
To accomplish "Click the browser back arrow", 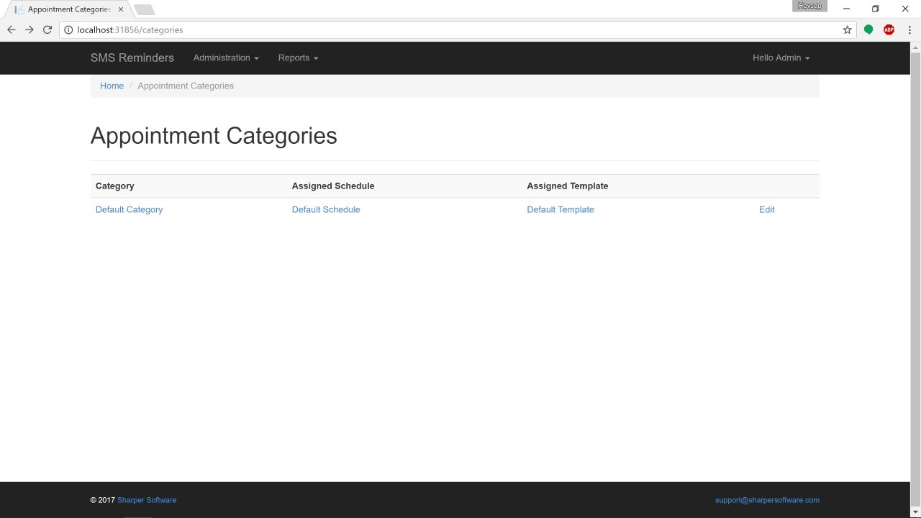I will coord(11,29).
